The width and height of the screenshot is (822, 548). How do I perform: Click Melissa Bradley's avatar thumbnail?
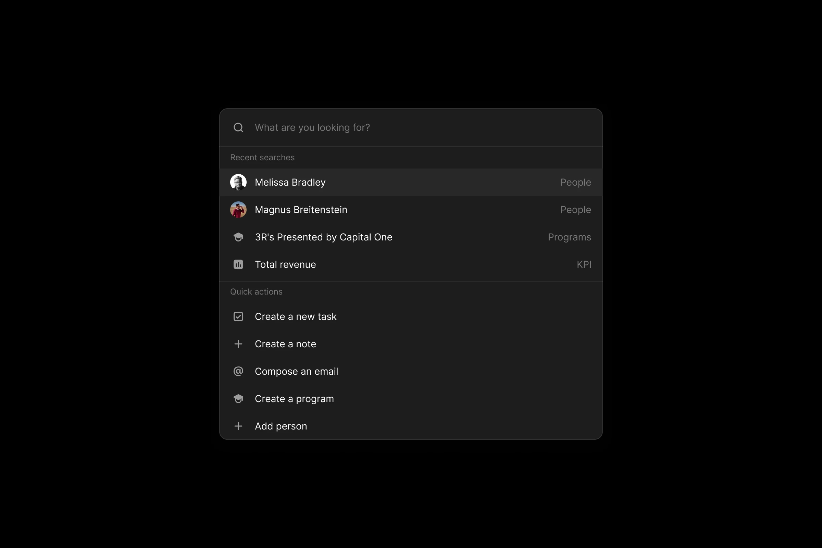click(238, 183)
